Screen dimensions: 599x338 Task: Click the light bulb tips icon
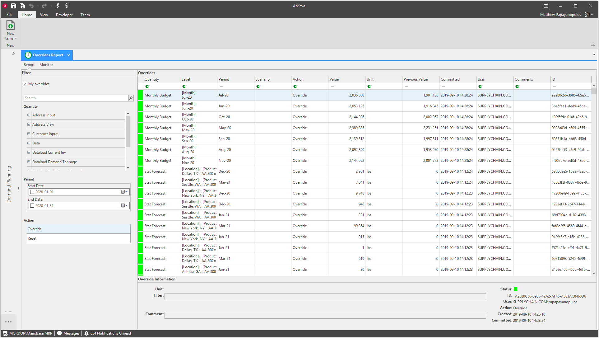pyautogui.click(x=67, y=6)
